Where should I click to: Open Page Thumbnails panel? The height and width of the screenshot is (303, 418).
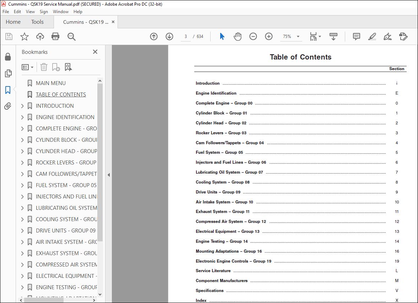click(x=8, y=73)
